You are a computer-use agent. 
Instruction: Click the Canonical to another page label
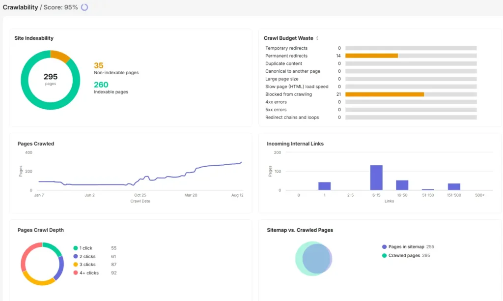click(x=293, y=71)
